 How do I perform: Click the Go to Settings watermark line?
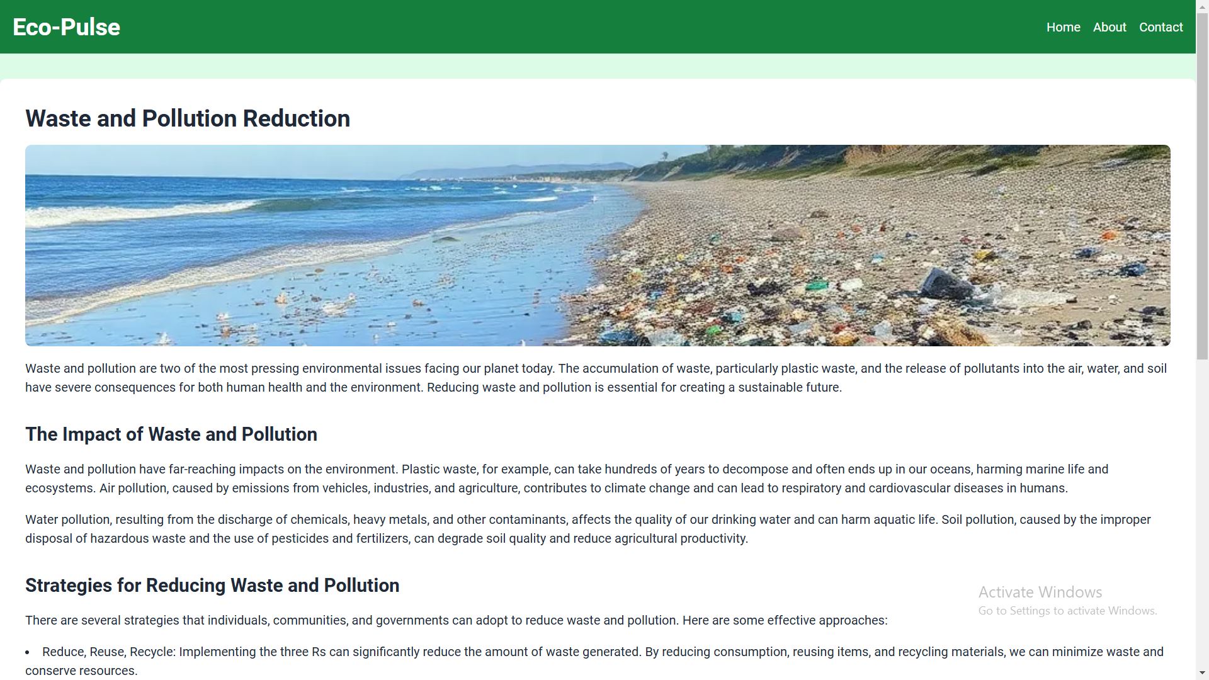click(x=1067, y=611)
